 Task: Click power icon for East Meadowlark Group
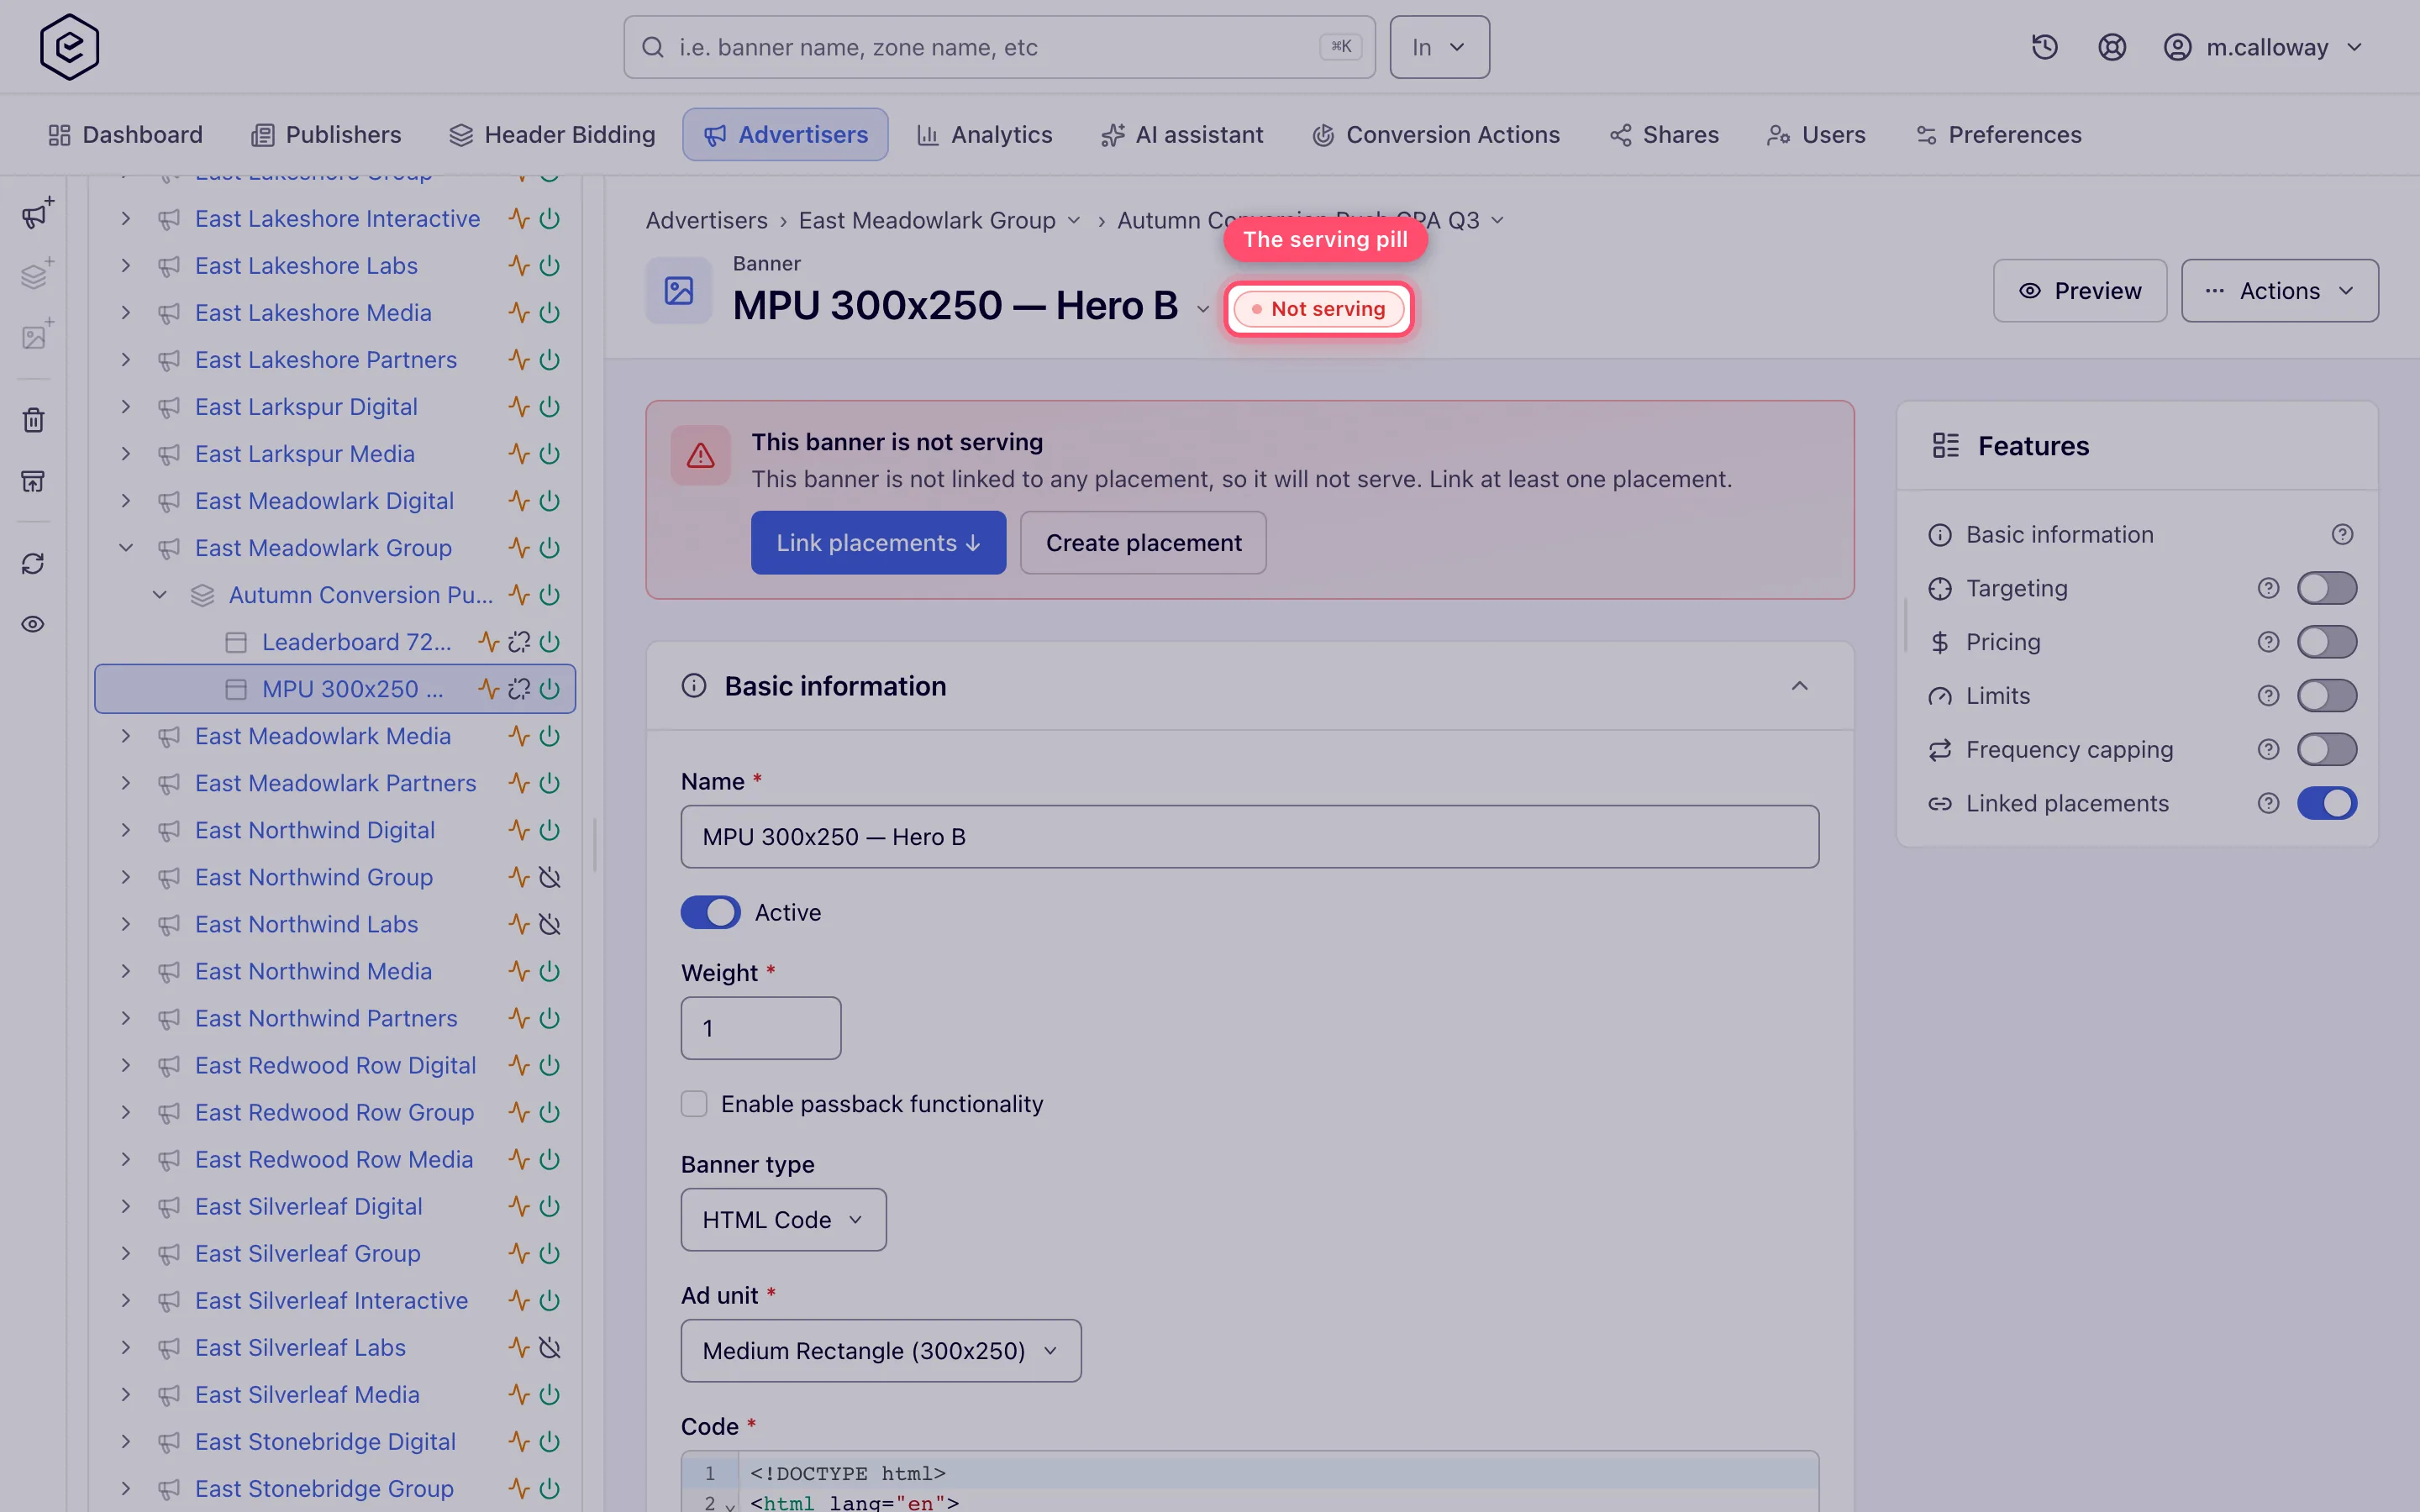[549, 548]
